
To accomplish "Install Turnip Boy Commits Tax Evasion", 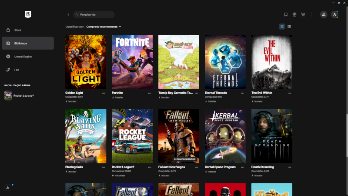I will pos(164,97).
